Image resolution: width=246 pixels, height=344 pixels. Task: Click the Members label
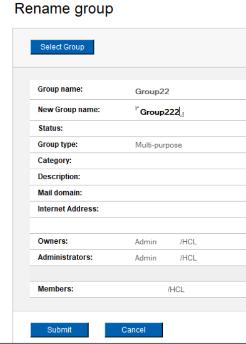click(x=55, y=289)
